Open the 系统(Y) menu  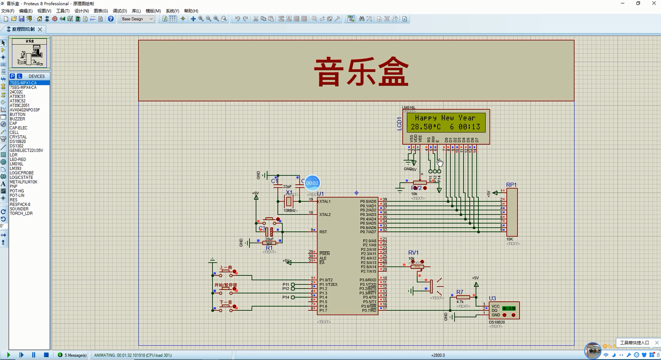172,11
